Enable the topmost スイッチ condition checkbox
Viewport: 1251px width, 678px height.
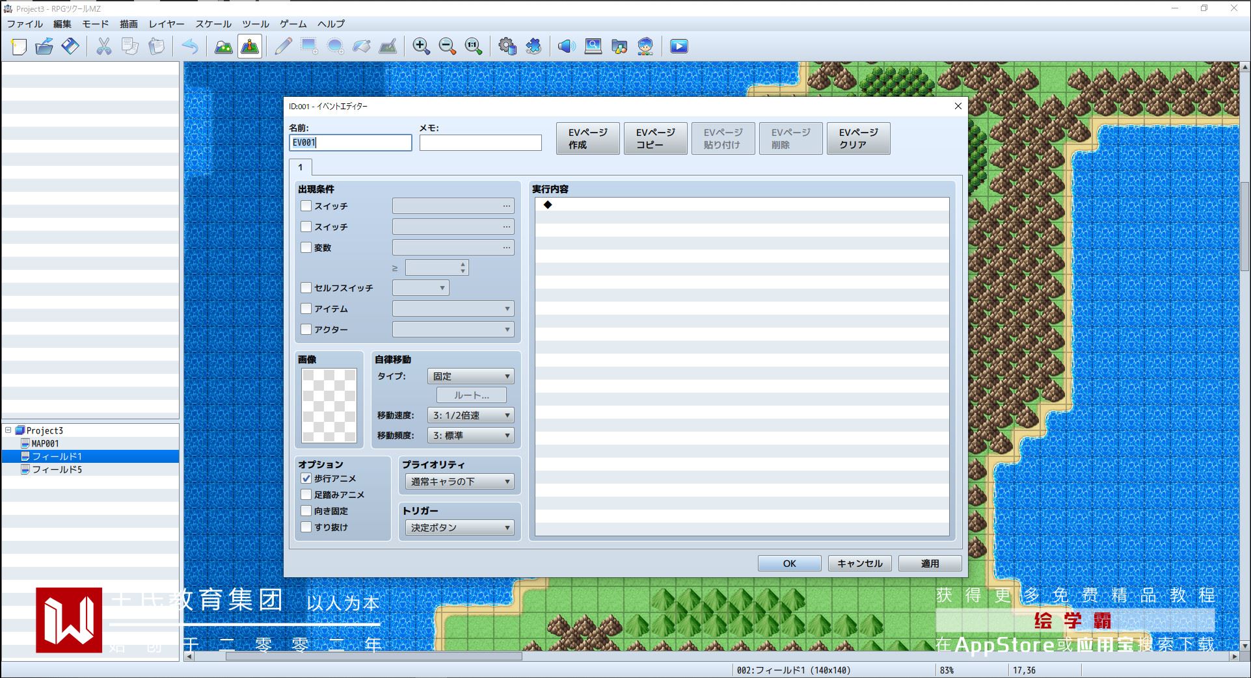tap(306, 206)
